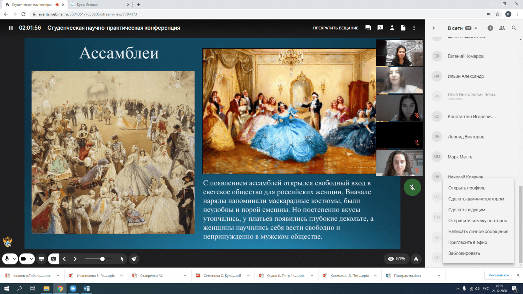Open the Windows Start menu
Viewport: 523px width, 294px height.
coord(6,288)
